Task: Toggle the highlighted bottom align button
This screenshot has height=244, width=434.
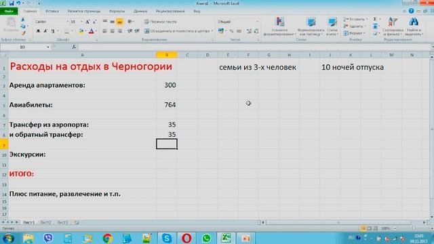Action: (119, 22)
